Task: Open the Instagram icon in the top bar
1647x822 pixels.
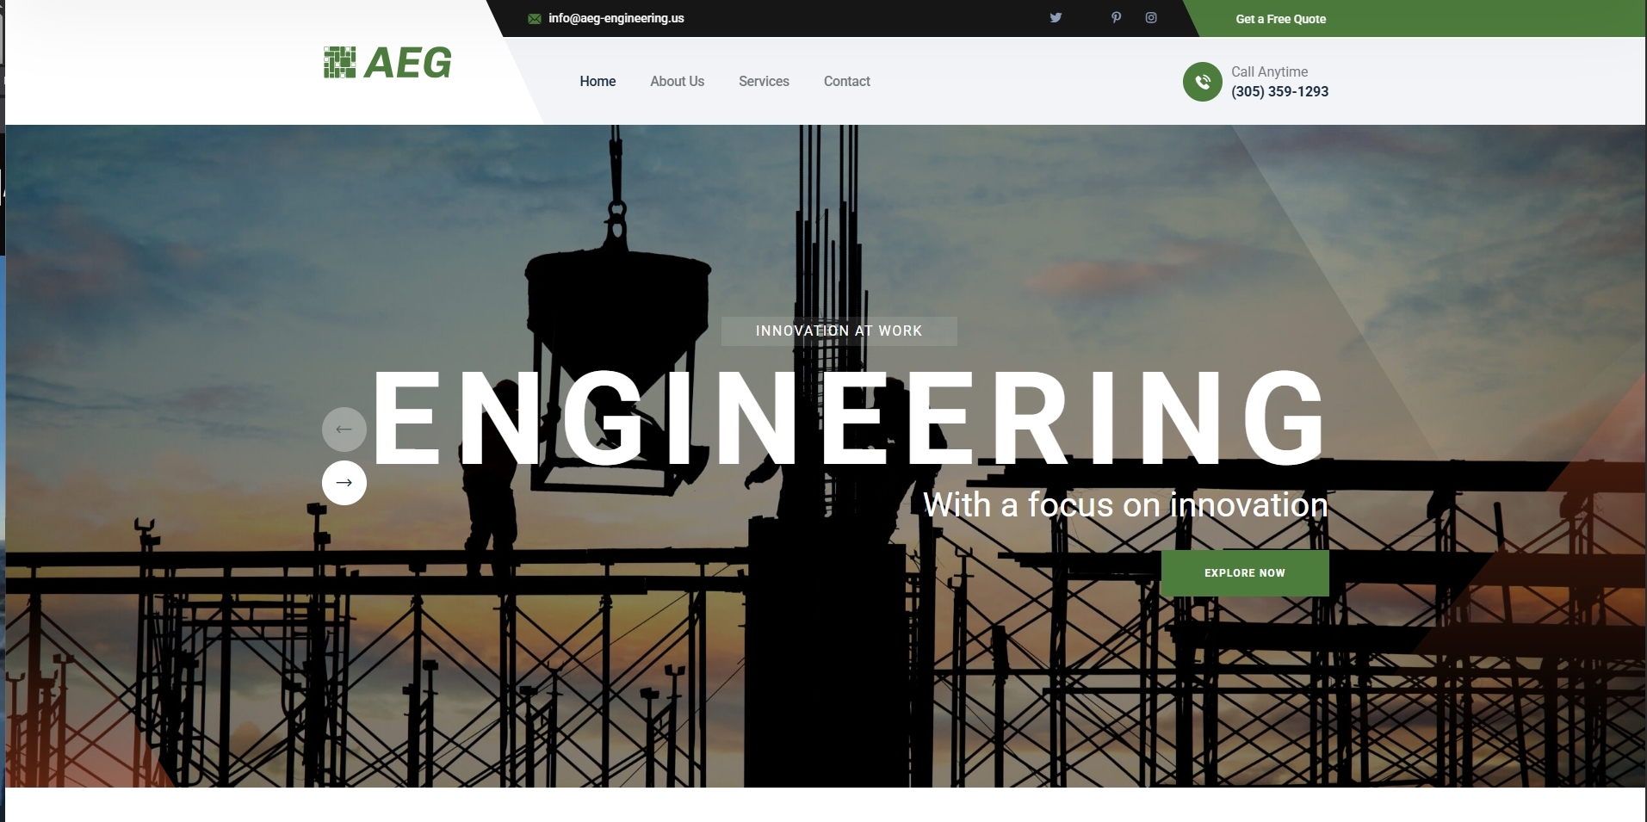Action: 1151,17
